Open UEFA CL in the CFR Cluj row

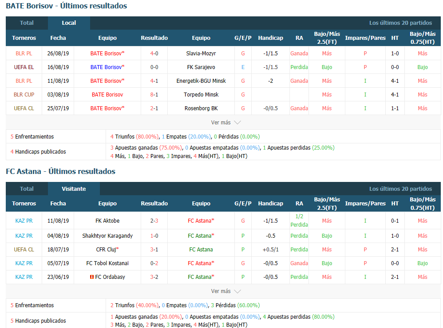pos(24,250)
